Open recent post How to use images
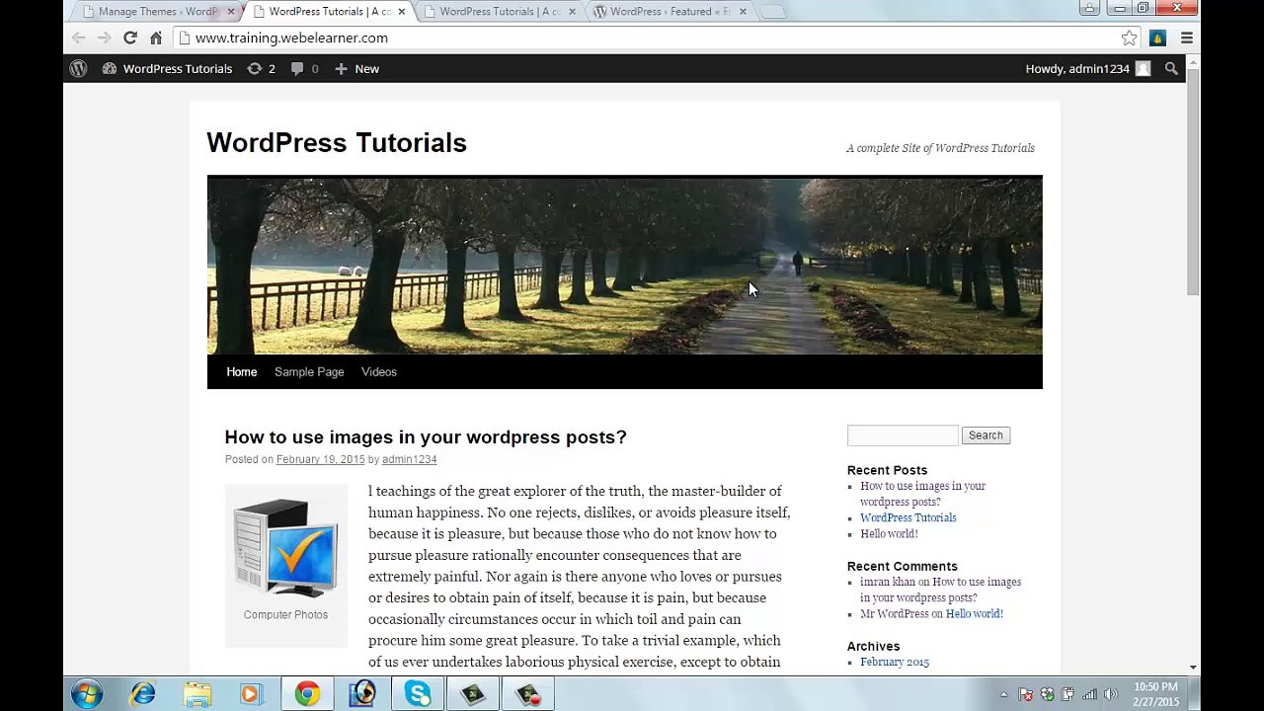 [x=922, y=494]
